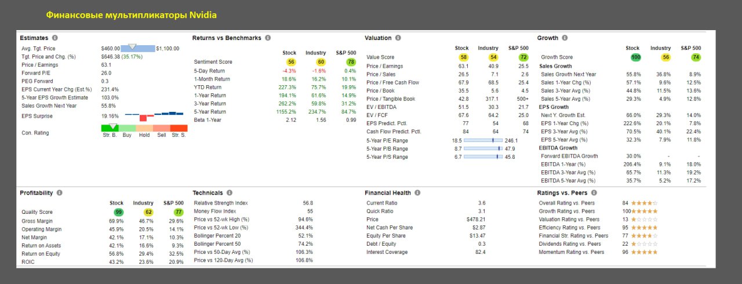Click the info icon next to Financial Health
The height and width of the screenshot is (284, 742).
[417, 192]
